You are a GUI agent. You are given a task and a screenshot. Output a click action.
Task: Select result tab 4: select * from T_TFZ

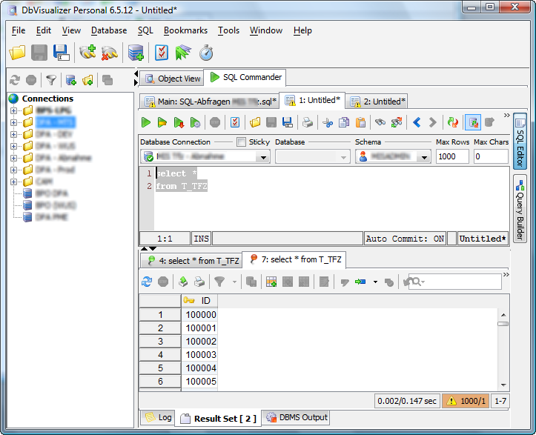click(x=193, y=261)
